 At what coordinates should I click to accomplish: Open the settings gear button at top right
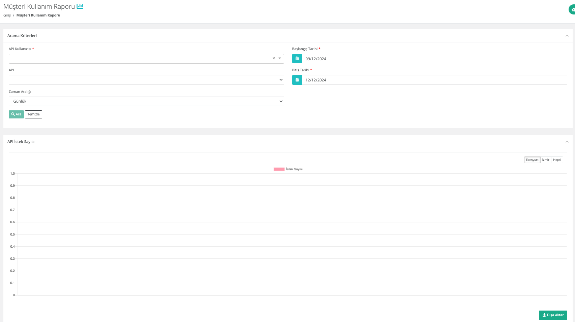[x=572, y=10]
